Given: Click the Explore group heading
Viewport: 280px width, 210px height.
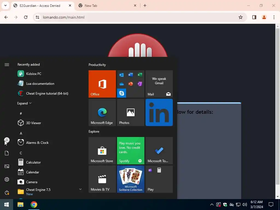Looking at the screenshot, I should [94, 132].
